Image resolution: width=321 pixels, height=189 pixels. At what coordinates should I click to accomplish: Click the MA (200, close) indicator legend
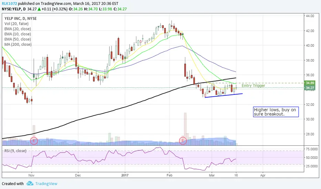[x=18, y=44]
